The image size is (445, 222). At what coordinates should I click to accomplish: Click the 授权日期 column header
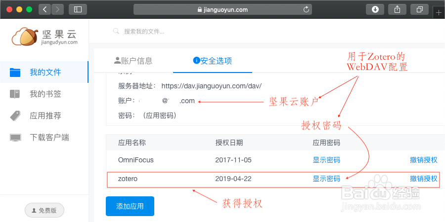click(x=229, y=143)
